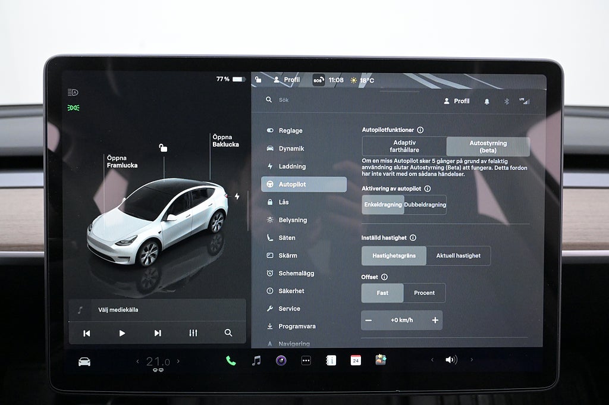Viewport: 609px width, 405px height.
Task: Open the music app icon
Action: 256,360
